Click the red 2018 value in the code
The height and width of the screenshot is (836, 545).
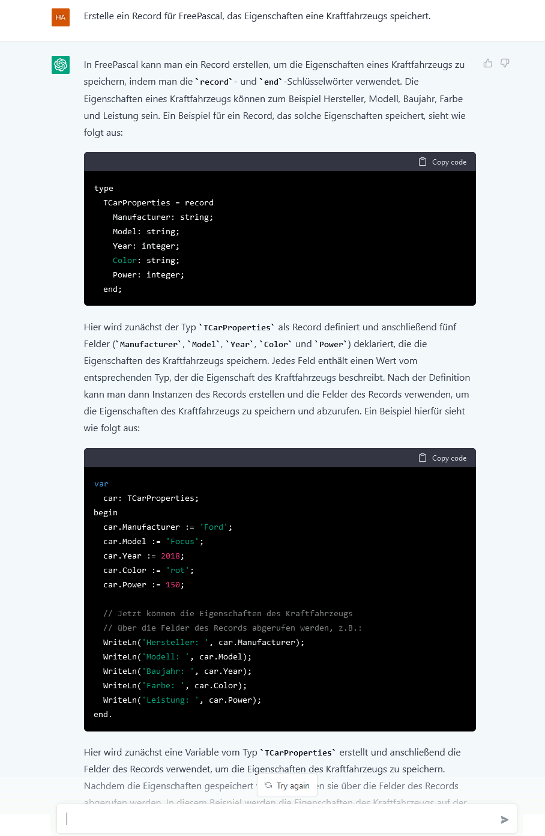pos(170,556)
